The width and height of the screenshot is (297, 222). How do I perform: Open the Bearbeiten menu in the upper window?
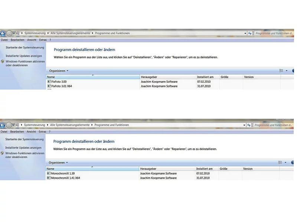click(x=17, y=40)
